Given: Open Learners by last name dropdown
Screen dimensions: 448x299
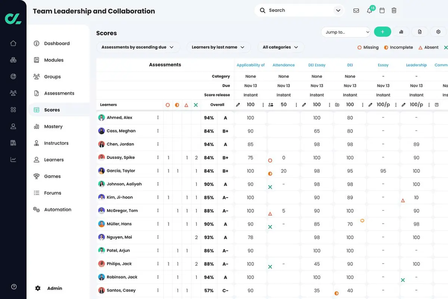Looking at the screenshot, I should point(218,47).
